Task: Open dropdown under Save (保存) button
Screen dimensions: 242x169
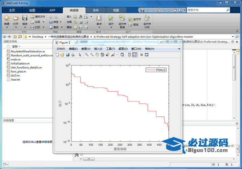Action: 25,27
